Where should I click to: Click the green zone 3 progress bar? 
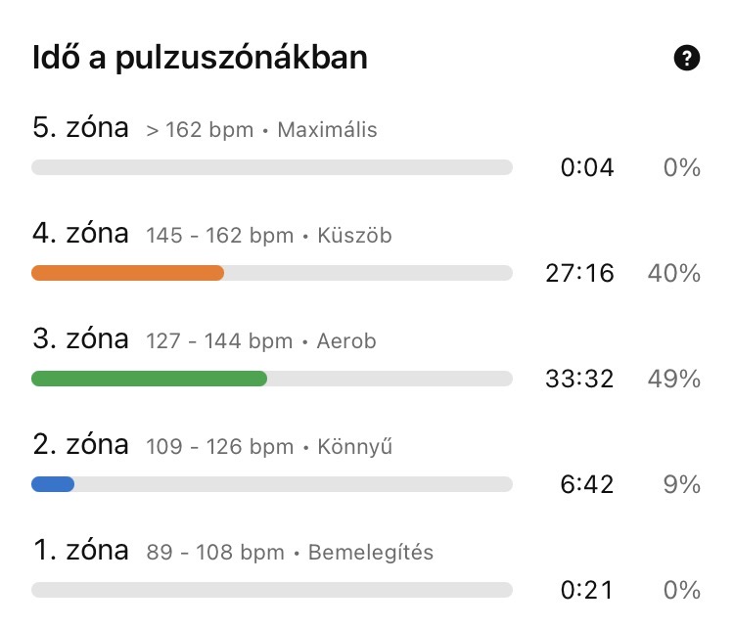(x=150, y=380)
